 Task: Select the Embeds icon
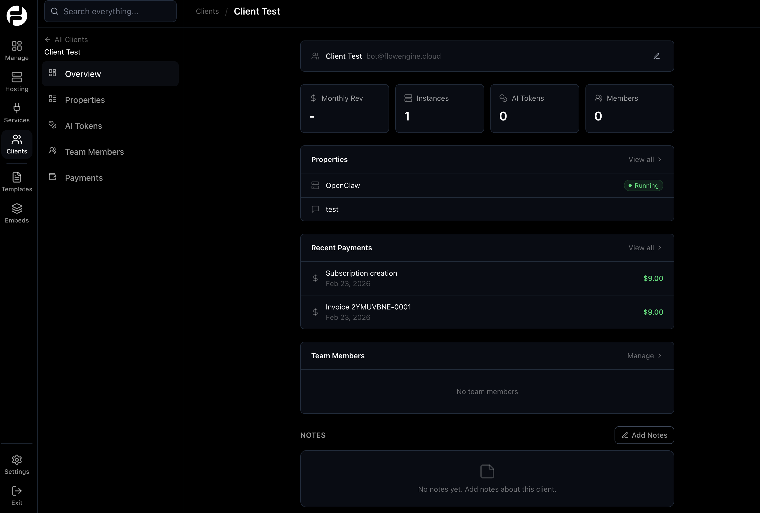[17, 213]
